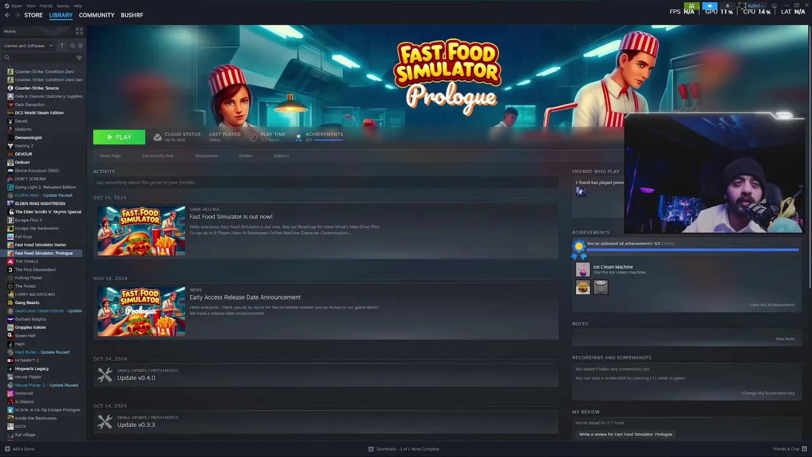The width and height of the screenshot is (812, 457).
Task: Click the Downloads status icon at bottom
Action: (371, 449)
